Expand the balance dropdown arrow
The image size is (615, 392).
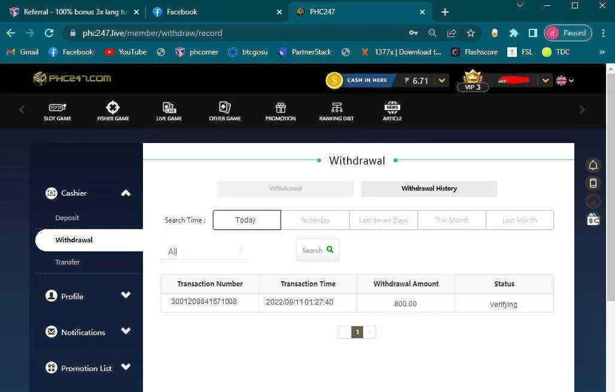442,80
